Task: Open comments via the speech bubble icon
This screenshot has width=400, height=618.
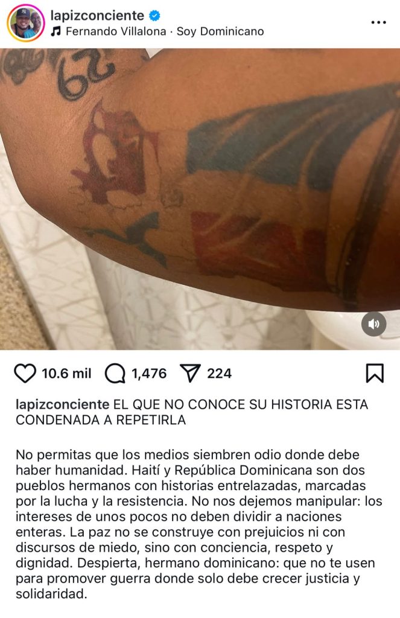Action: click(x=115, y=373)
